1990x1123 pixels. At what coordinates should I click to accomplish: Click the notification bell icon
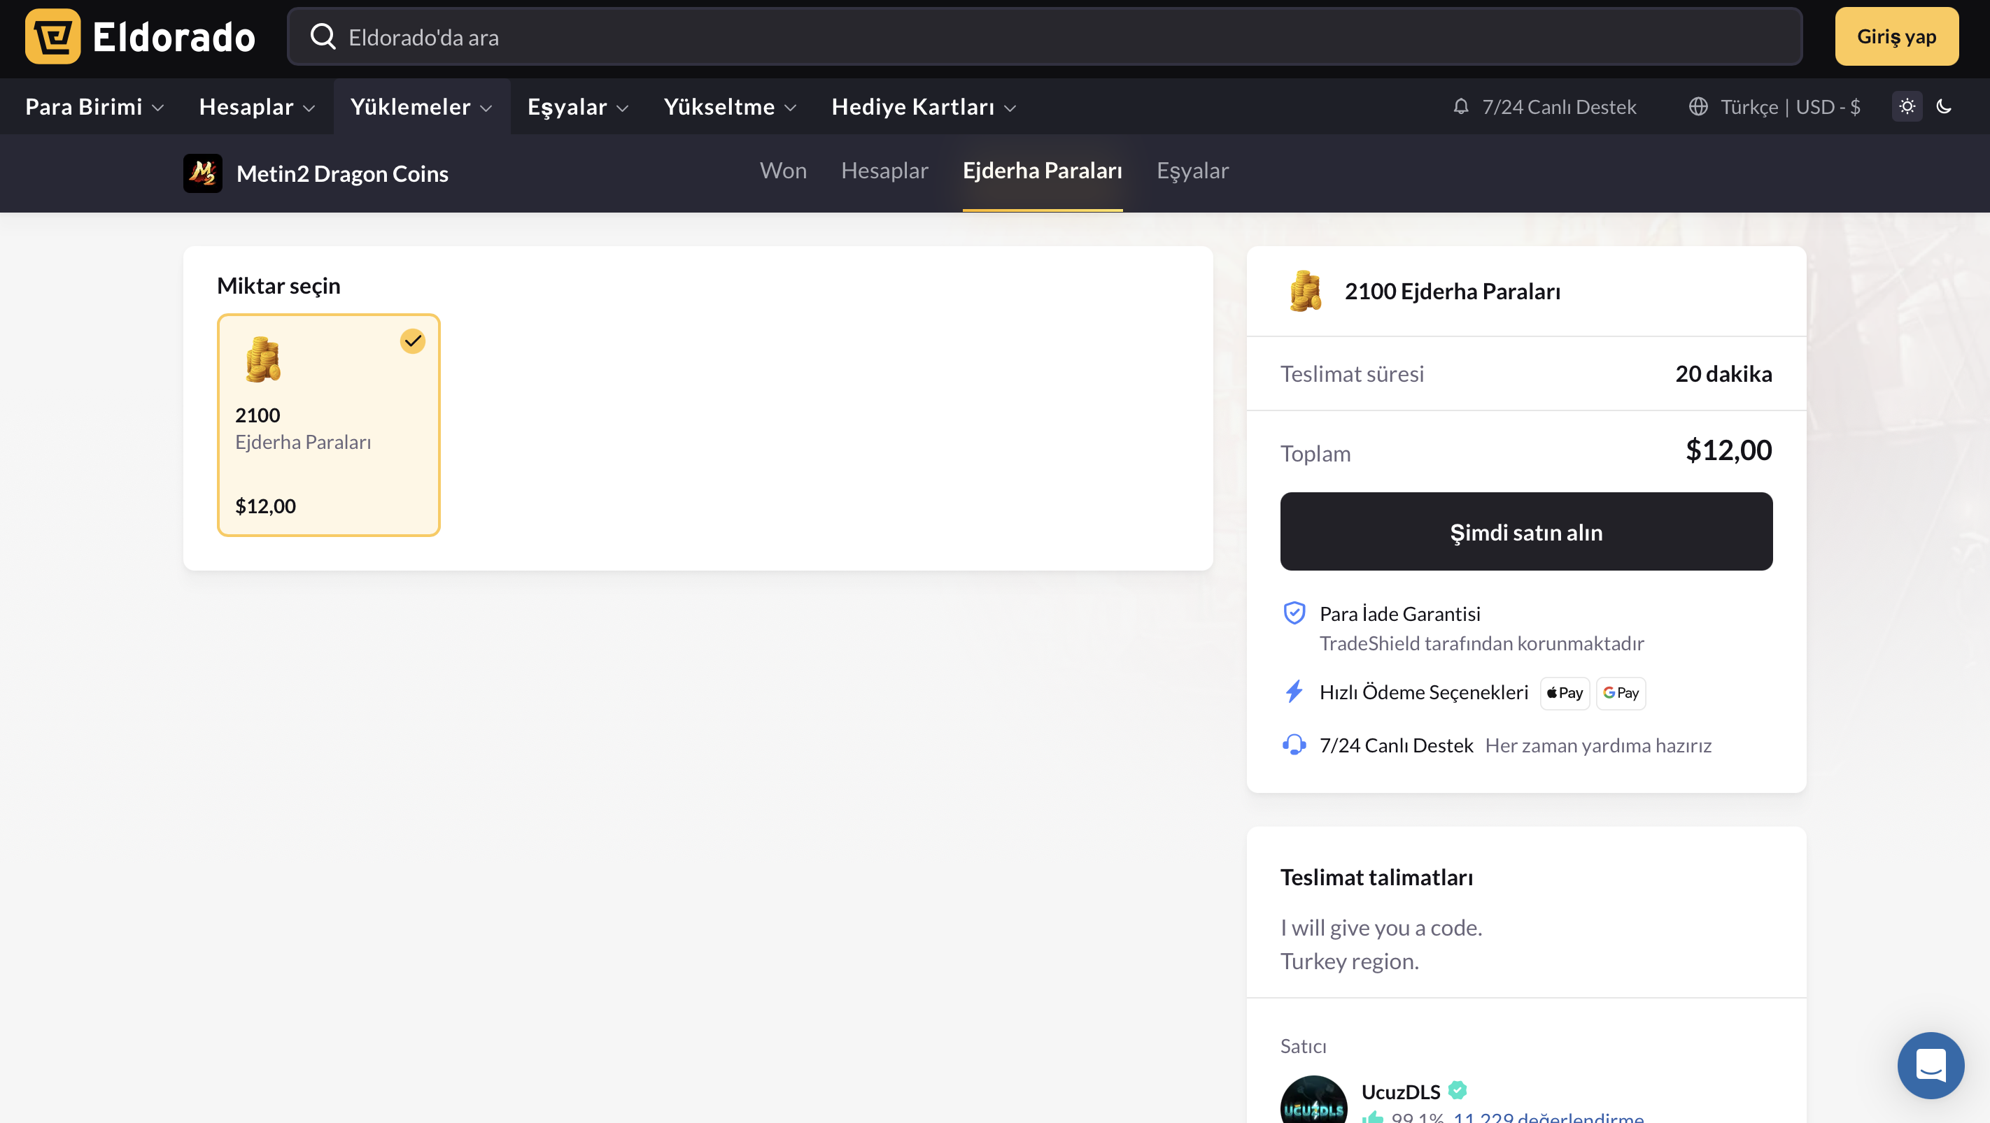[1460, 106]
